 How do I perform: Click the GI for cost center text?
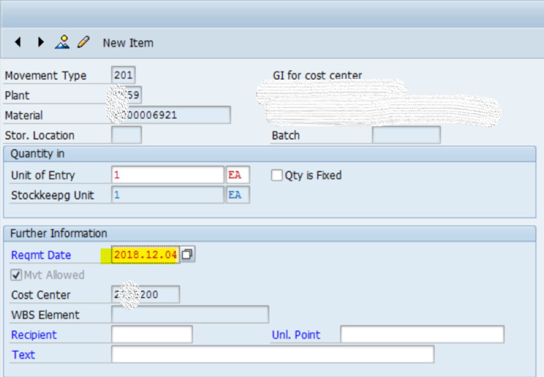click(x=318, y=75)
